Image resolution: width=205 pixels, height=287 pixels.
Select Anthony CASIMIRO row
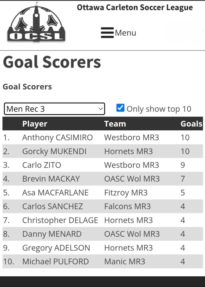tap(102, 137)
